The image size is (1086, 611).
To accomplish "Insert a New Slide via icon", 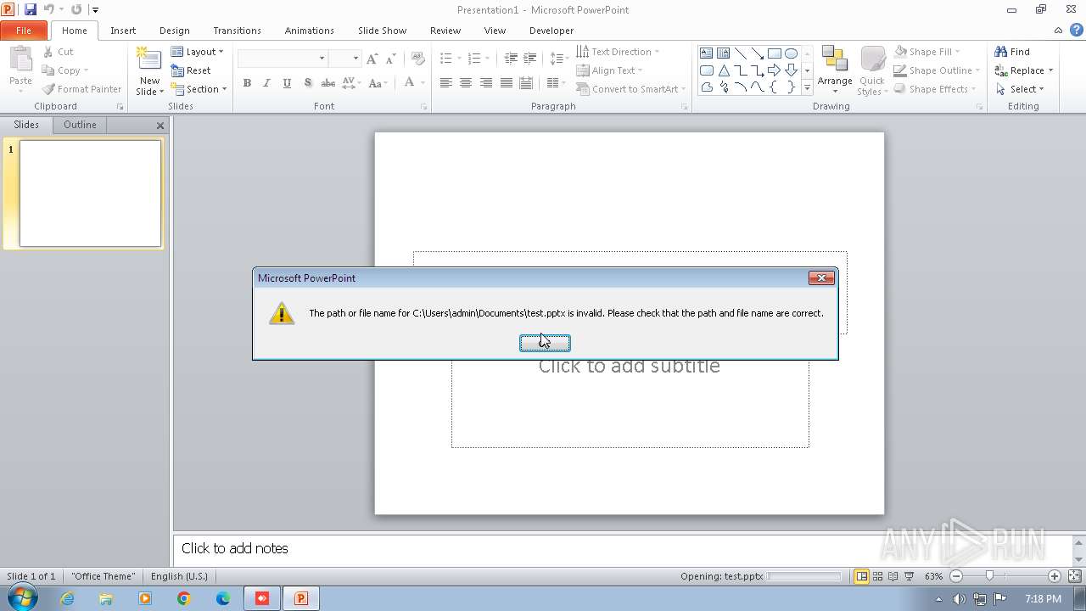I will (149, 59).
